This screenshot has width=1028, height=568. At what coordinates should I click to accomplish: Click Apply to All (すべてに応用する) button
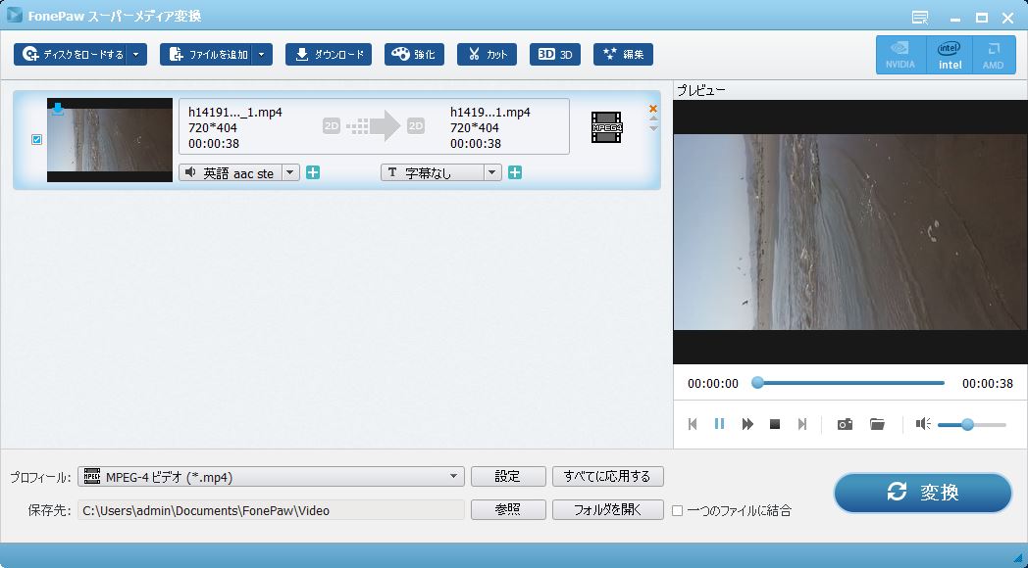click(608, 476)
